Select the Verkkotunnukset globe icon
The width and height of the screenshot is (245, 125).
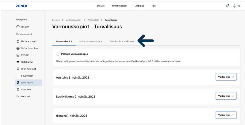coord(18,48)
